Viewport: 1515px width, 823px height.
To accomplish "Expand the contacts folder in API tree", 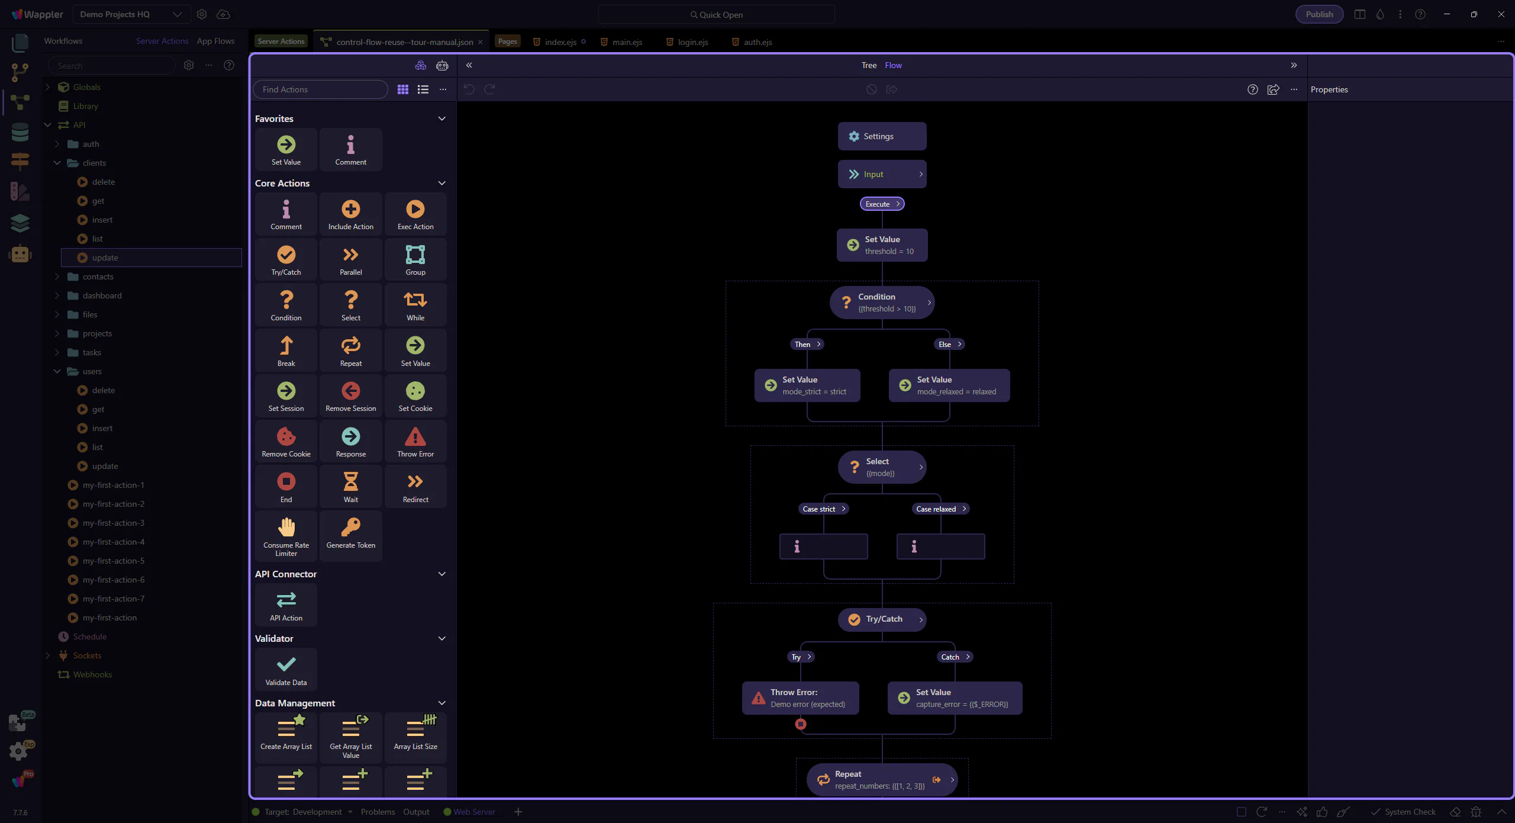I will (x=57, y=277).
